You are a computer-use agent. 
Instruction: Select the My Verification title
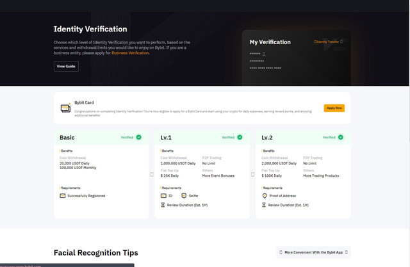[x=270, y=42]
